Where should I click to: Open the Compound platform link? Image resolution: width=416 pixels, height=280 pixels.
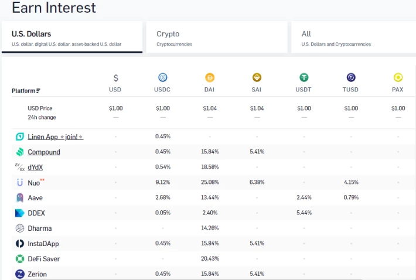pos(44,152)
